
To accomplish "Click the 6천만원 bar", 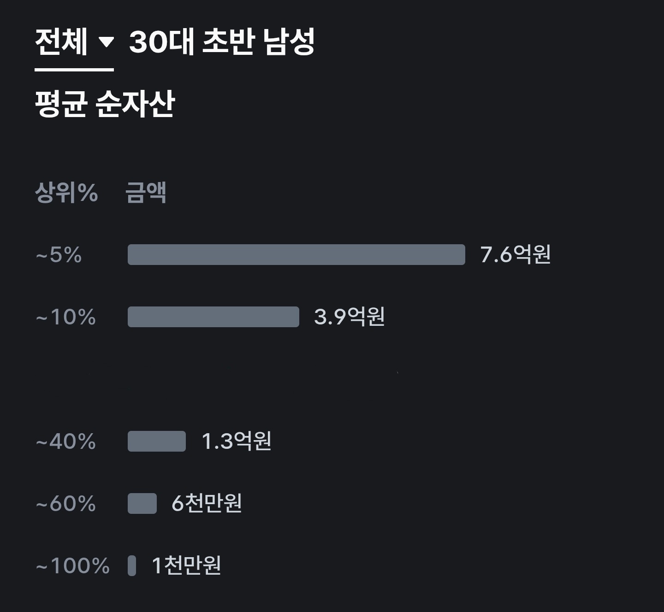I will [142, 504].
